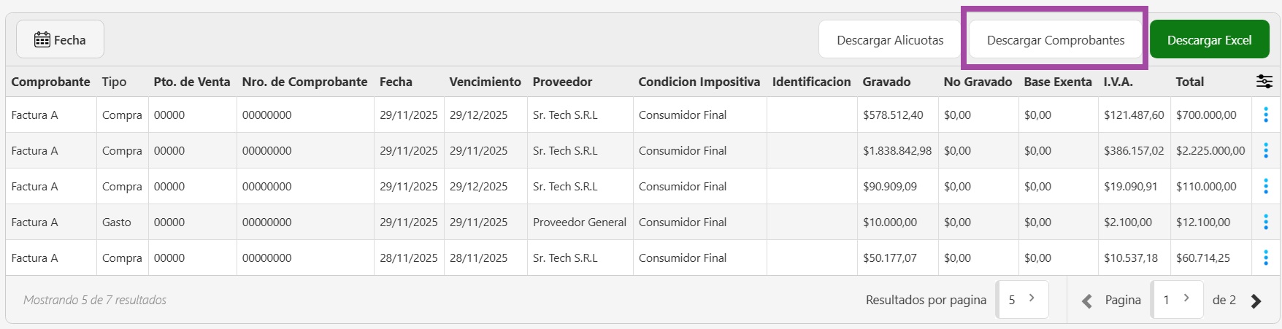Sort by the Total column header
Image resolution: width=1282 pixels, height=329 pixels.
tap(1189, 82)
